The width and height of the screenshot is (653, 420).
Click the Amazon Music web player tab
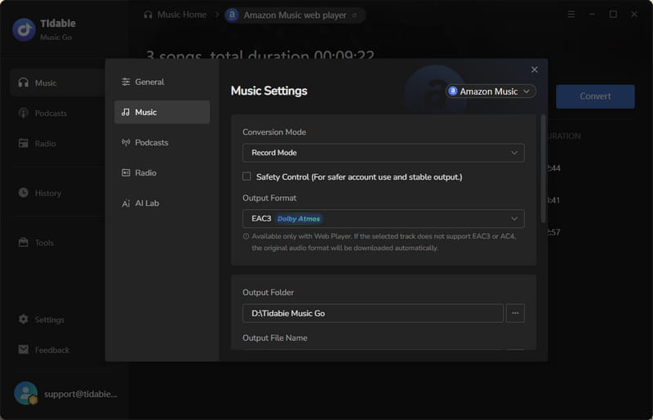pos(295,16)
